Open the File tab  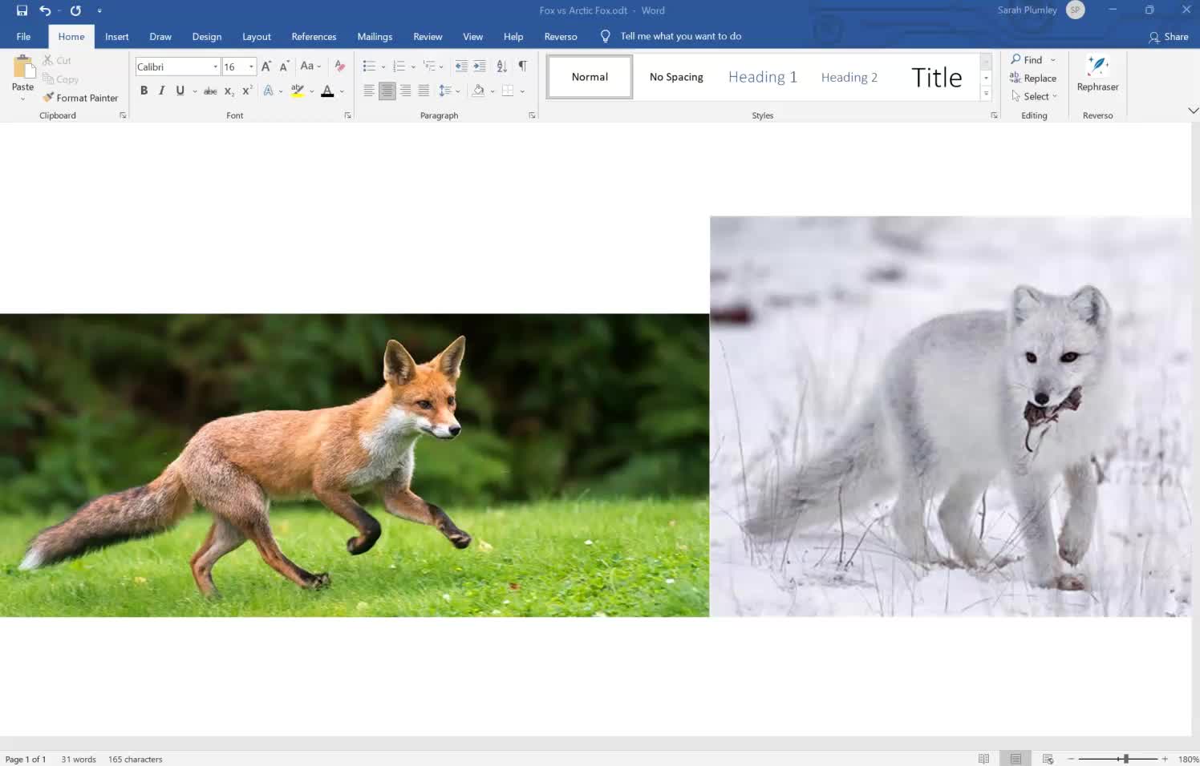(23, 36)
